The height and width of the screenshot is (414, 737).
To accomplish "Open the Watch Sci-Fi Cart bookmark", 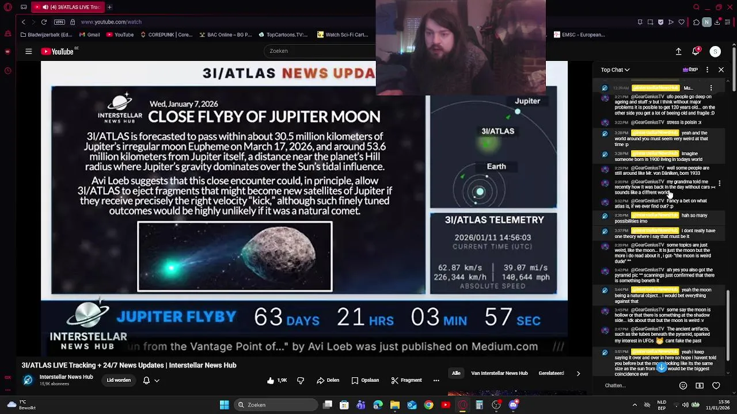I will coord(343,34).
